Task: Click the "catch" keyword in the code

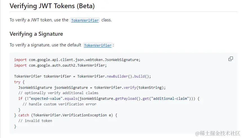Action: coord(24,115)
